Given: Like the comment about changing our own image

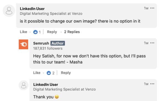Looking at the screenshot, I should coord(23,32).
